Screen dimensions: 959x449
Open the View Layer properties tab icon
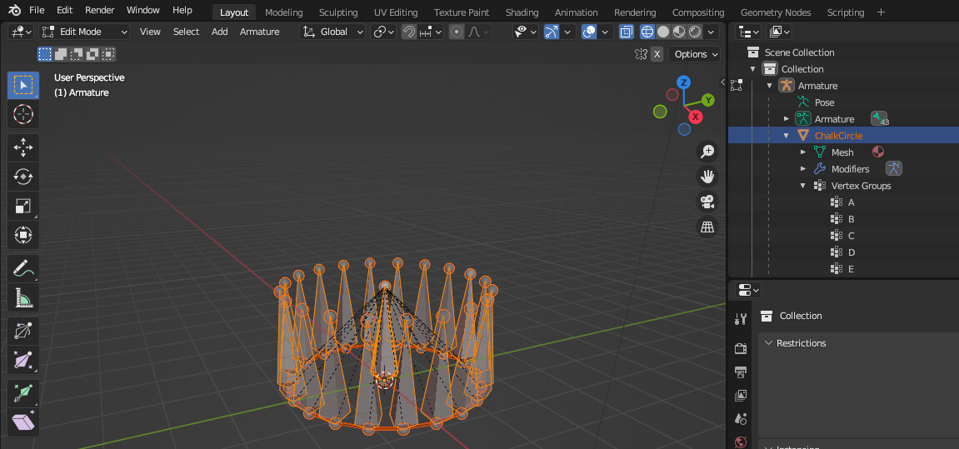pyautogui.click(x=741, y=395)
